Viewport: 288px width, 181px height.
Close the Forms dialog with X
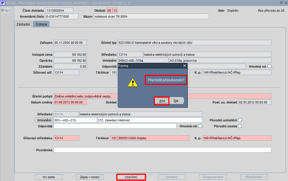tap(185, 66)
